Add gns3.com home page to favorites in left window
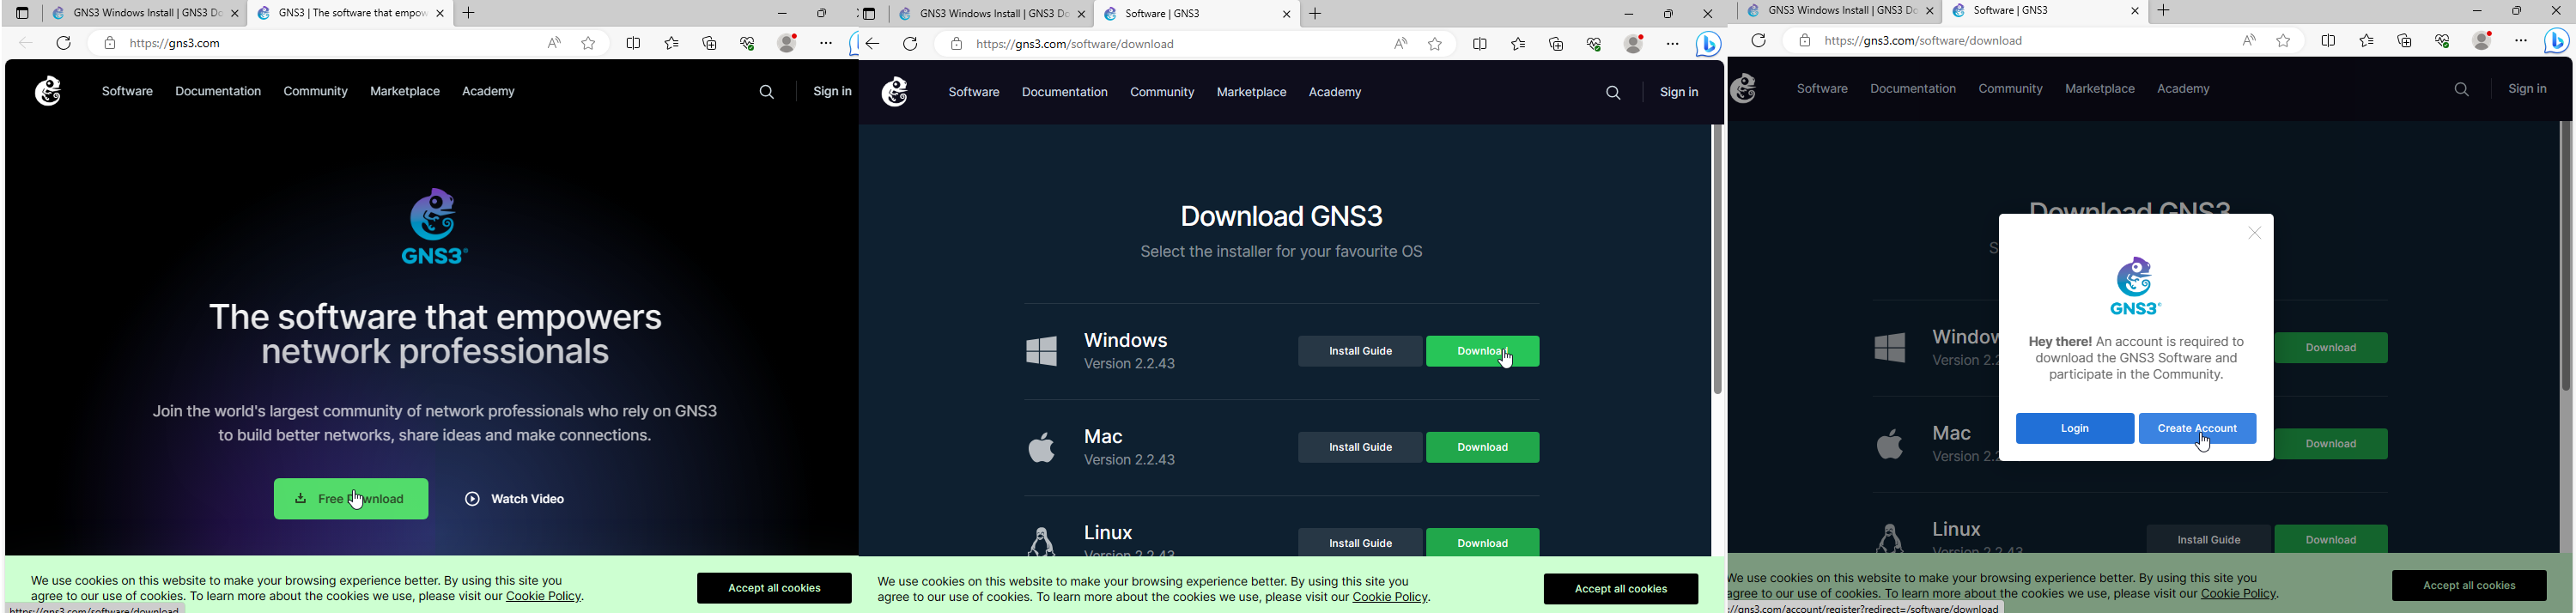Screen dimensions: 2576x613 [590, 43]
